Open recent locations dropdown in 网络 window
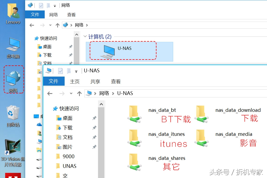Image resolution: width=267 pixels, height=178 pixels. click(x=50, y=25)
